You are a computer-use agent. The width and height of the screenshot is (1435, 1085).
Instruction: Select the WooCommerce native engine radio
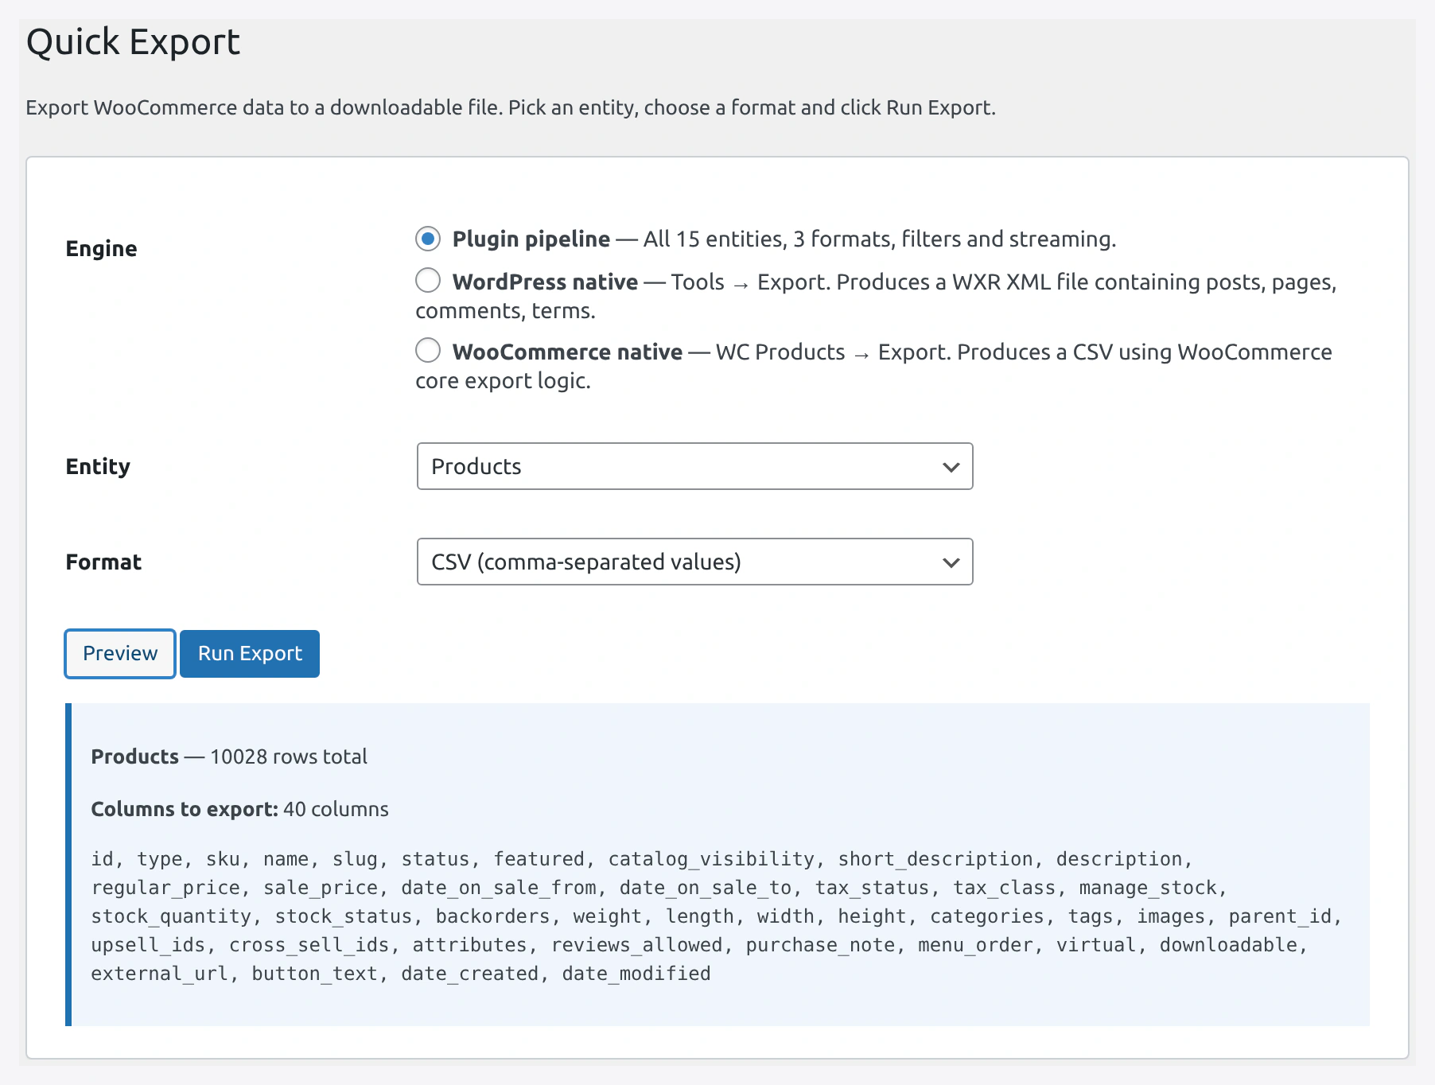click(x=428, y=350)
